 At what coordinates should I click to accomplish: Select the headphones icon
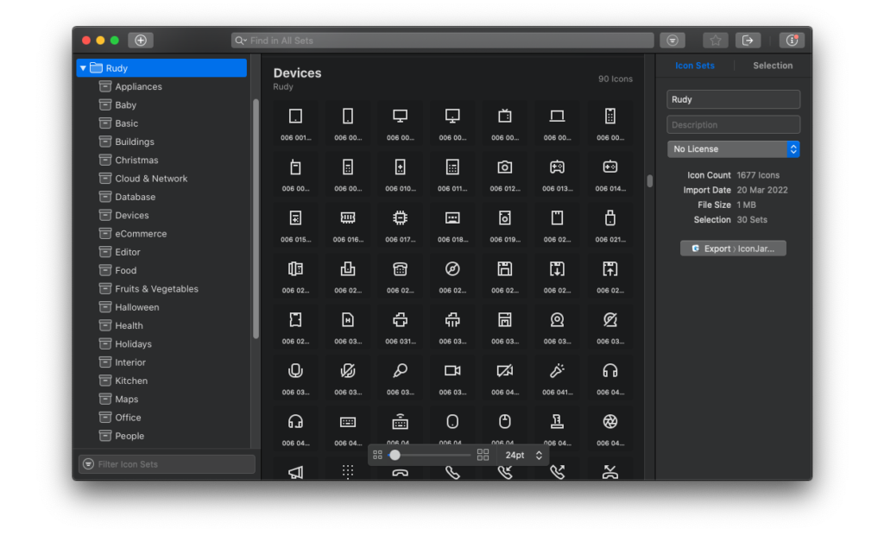click(610, 371)
